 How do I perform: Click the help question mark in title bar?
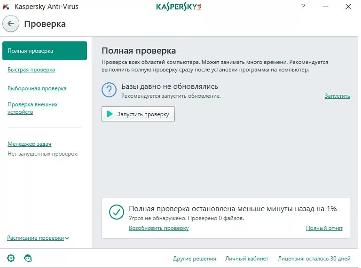[303, 7]
